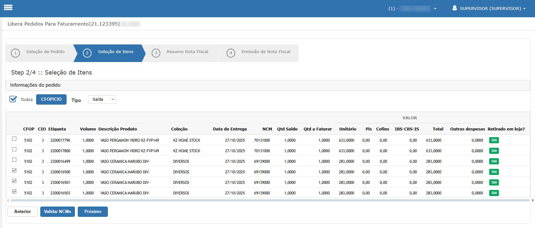535x228 pixels.
Task: Open the Tipo dropdown showing Saída
Action: point(102,99)
